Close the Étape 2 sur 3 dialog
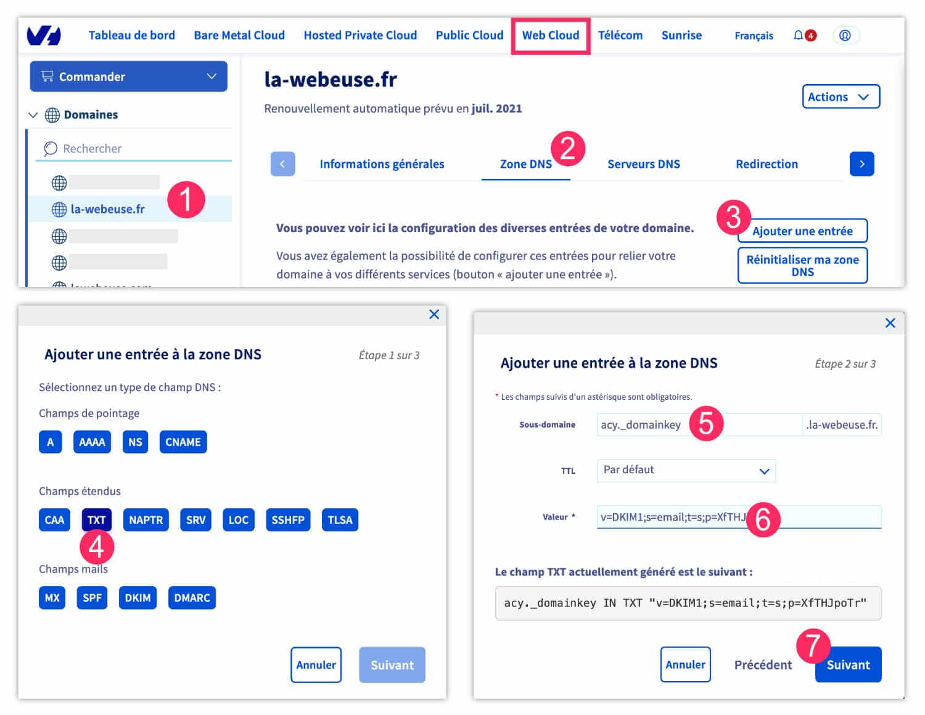The height and width of the screenshot is (715, 925). [x=890, y=323]
